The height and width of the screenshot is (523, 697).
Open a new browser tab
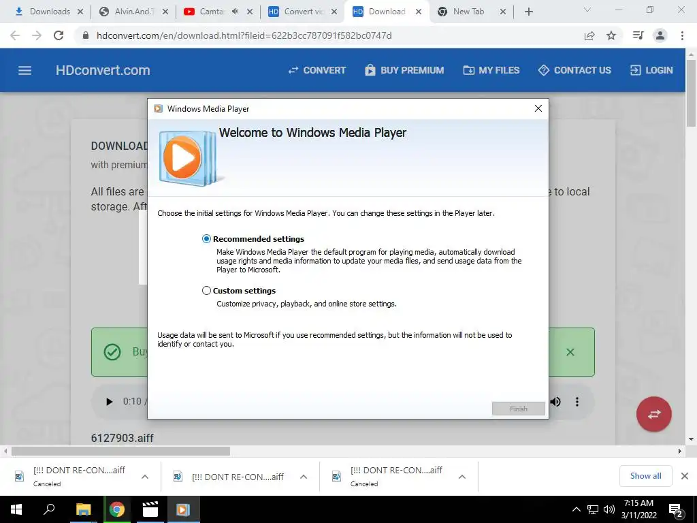click(x=528, y=12)
